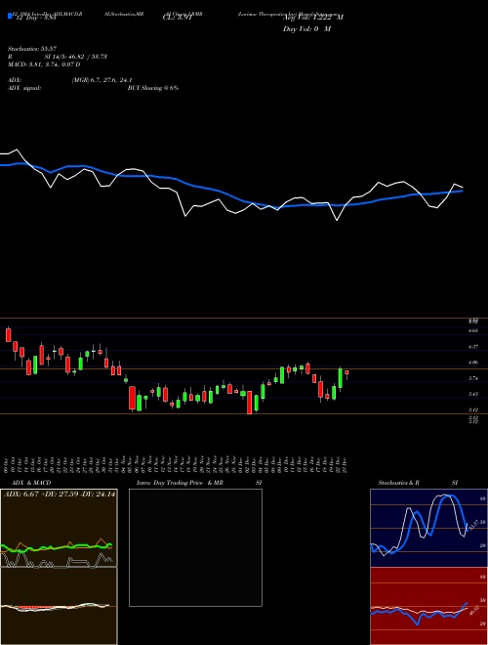Screen dimensions: 488x645
Task: Click the 4.37 price axis label
Action: (473, 347)
